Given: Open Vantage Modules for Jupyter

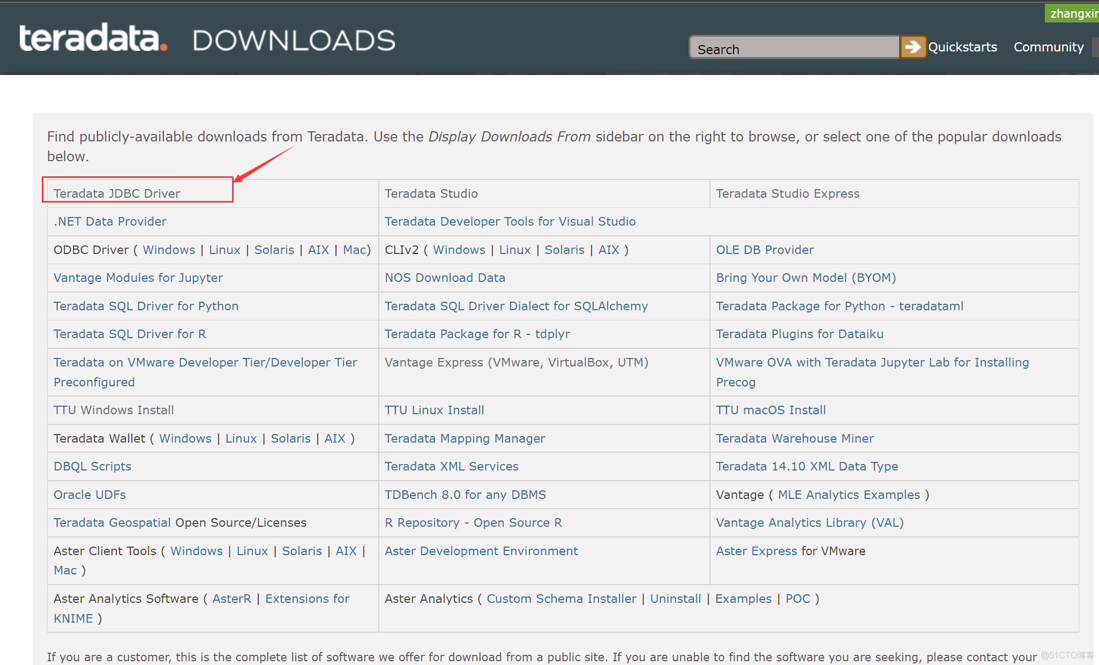Looking at the screenshot, I should click(138, 278).
